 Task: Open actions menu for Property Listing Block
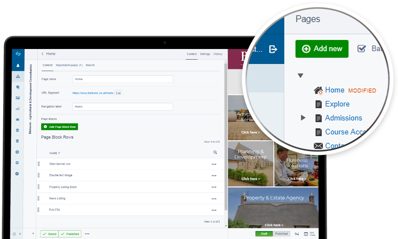(214, 187)
